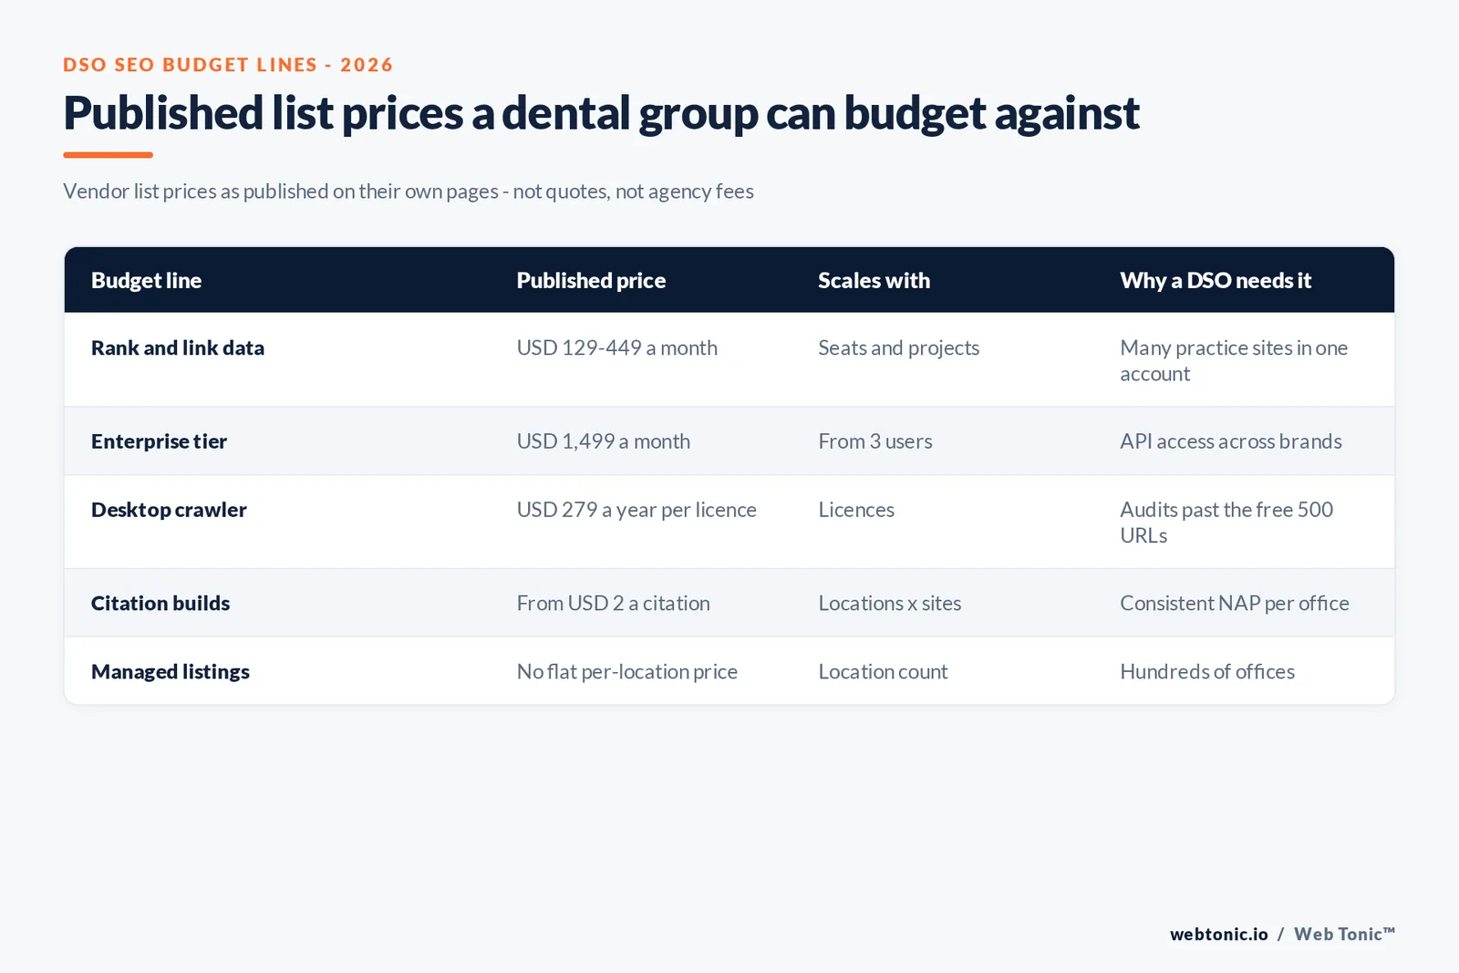Click the 'From 3 users' cell
The height and width of the screenshot is (973, 1459).
[875, 441]
